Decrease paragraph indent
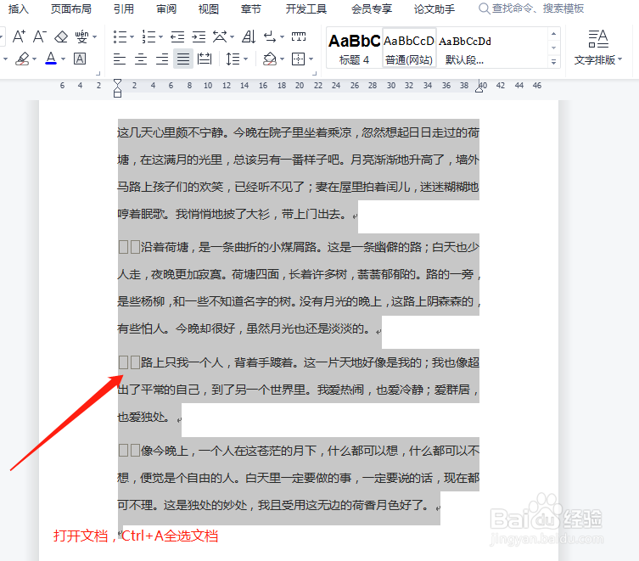Viewport: 639px width, 561px height. [x=177, y=36]
